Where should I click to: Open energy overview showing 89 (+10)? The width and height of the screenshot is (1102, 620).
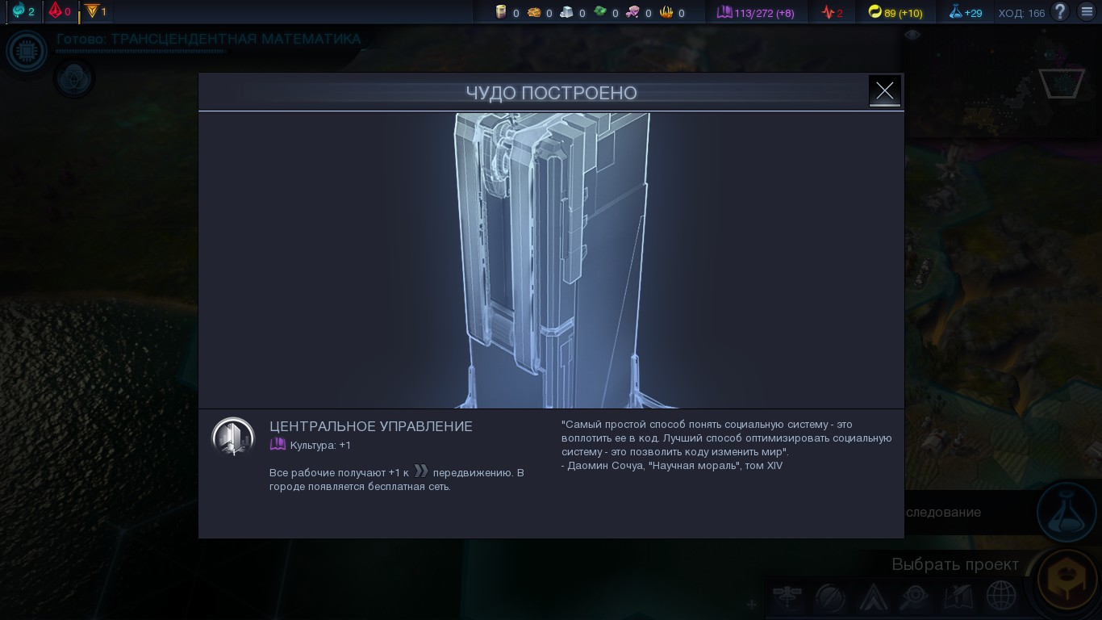(895, 12)
